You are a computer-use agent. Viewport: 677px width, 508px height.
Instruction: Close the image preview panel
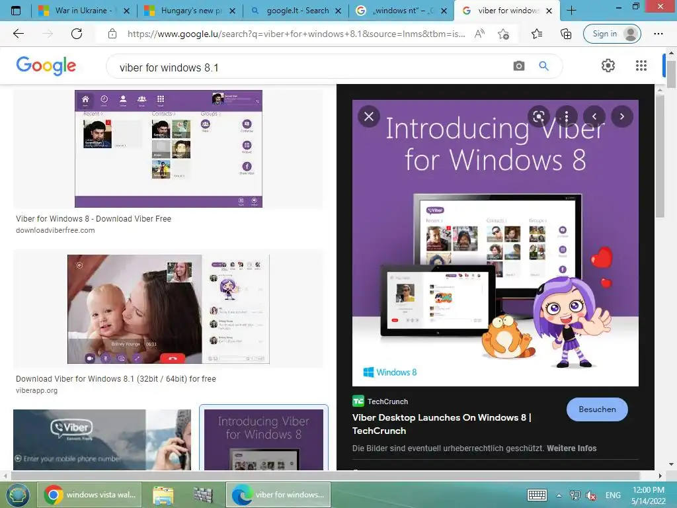[x=369, y=116]
